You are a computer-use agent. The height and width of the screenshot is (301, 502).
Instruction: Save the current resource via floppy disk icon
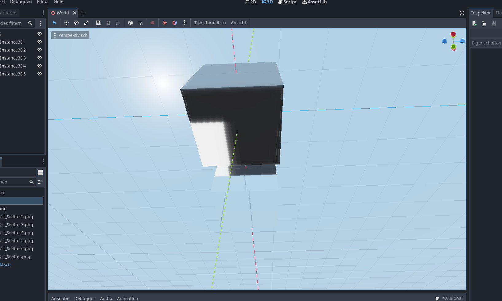click(x=494, y=23)
